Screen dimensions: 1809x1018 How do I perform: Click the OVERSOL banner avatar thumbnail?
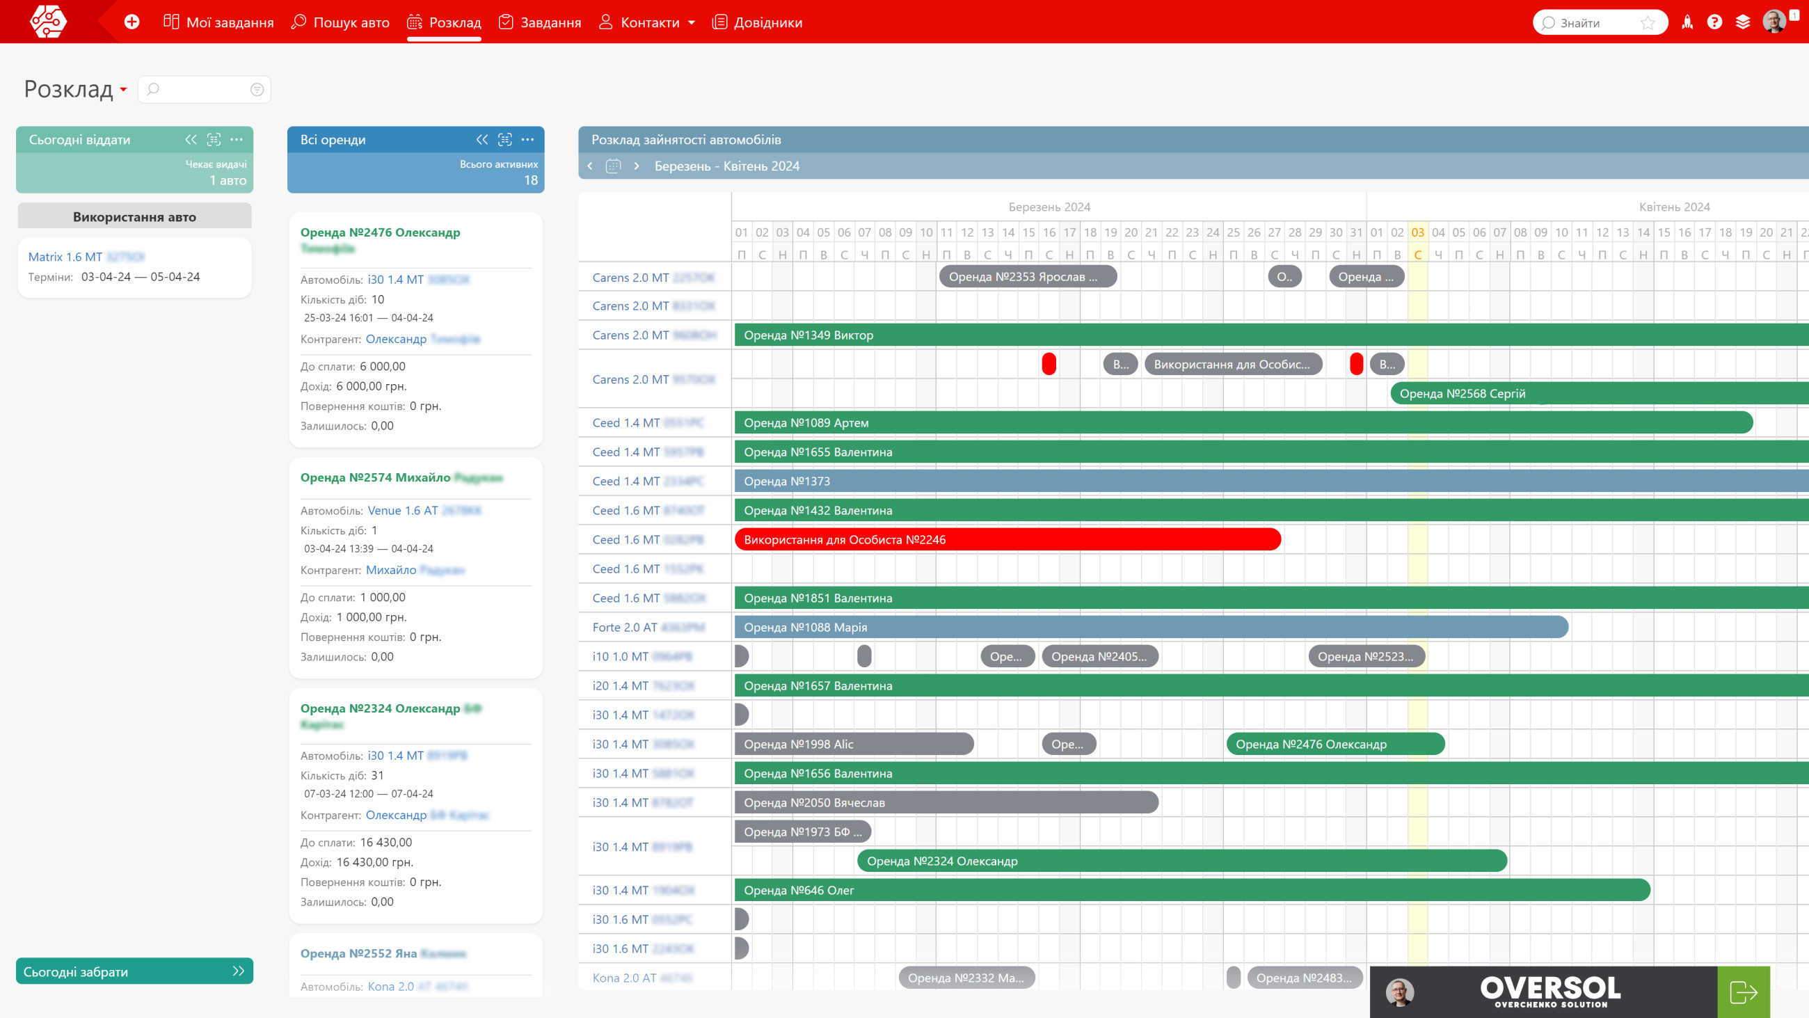[1400, 993]
